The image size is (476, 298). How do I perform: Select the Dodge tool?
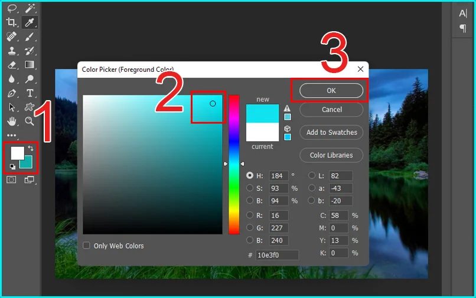[x=30, y=79]
